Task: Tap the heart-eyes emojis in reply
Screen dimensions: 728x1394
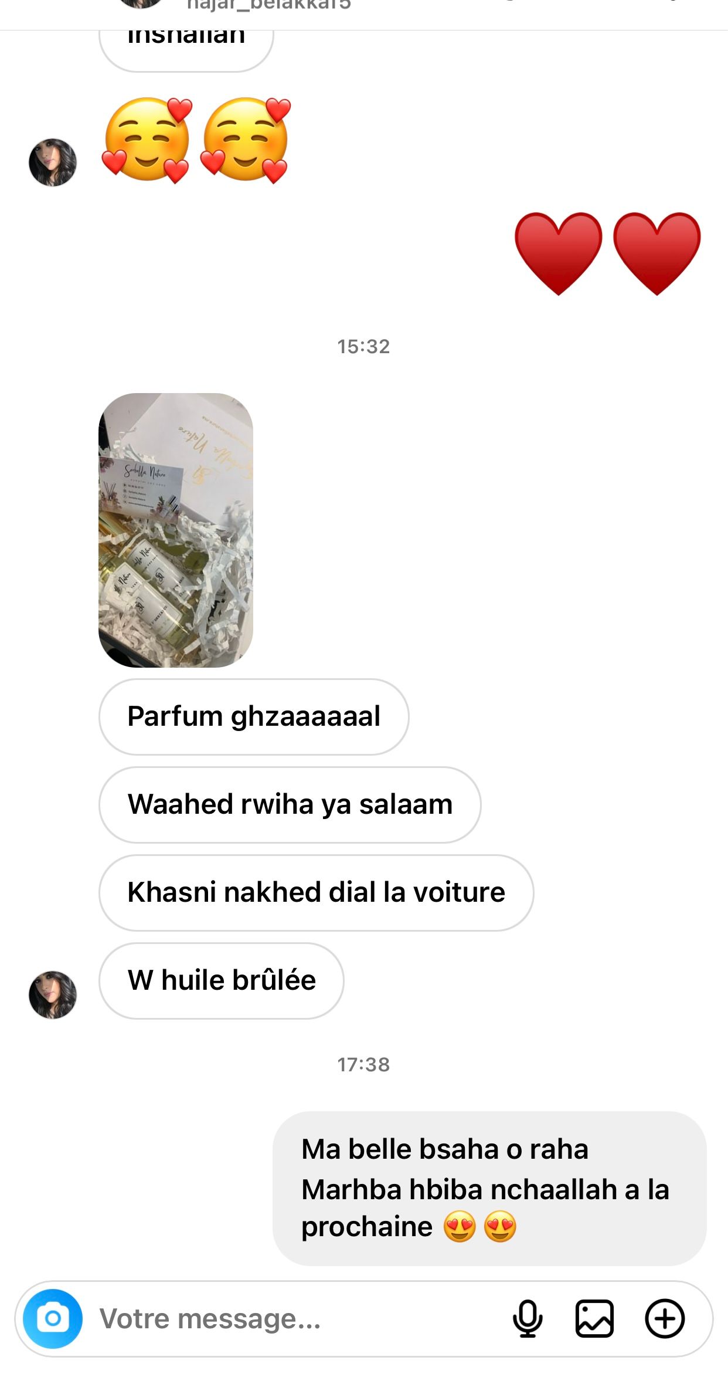Action: coord(480,1226)
